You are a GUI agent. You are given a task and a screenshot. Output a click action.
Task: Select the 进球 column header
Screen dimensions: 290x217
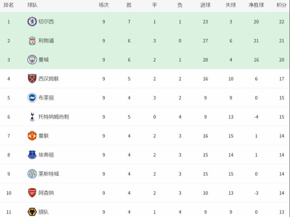pyautogui.click(x=205, y=5)
